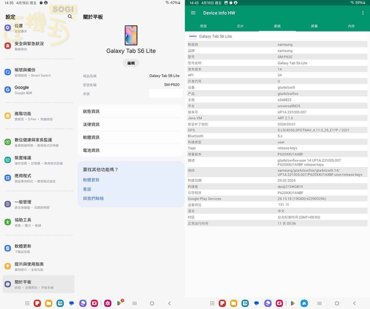Open 裝置維護 device care icon
This screenshot has height=309, width=370.
[8, 160]
